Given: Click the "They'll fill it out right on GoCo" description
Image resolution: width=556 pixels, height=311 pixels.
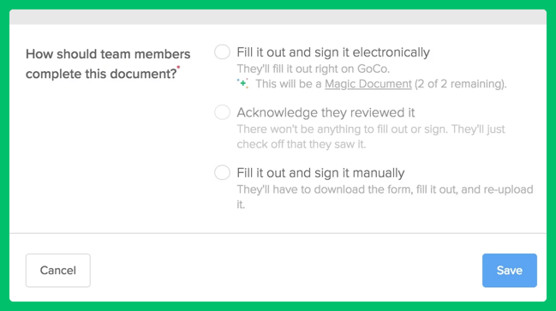Looking at the screenshot, I should pyautogui.click(x=313, y=69).
